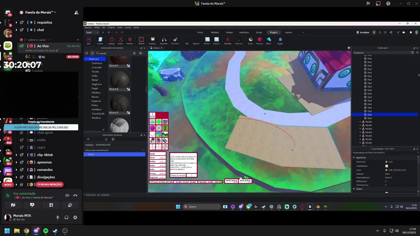420x236 pixels.
Task: Open the ResizeAlign plugin
Action: (x=164, y=41)
